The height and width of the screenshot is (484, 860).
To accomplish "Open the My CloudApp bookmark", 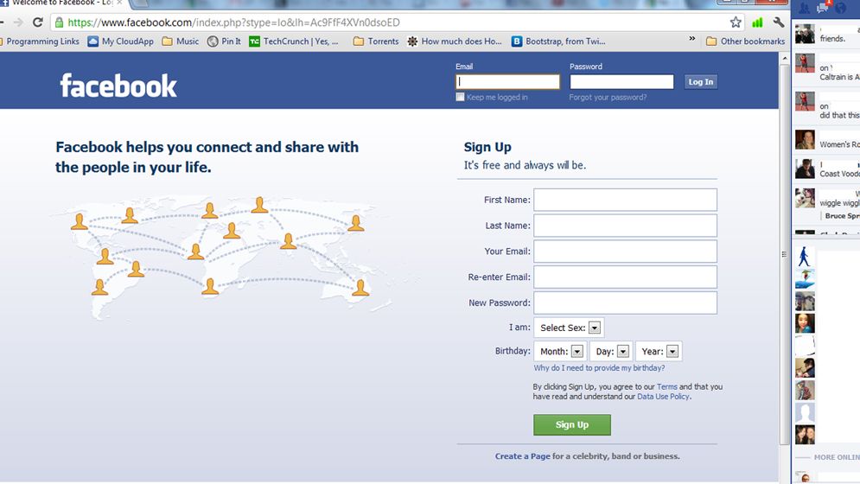I will 121,41.
